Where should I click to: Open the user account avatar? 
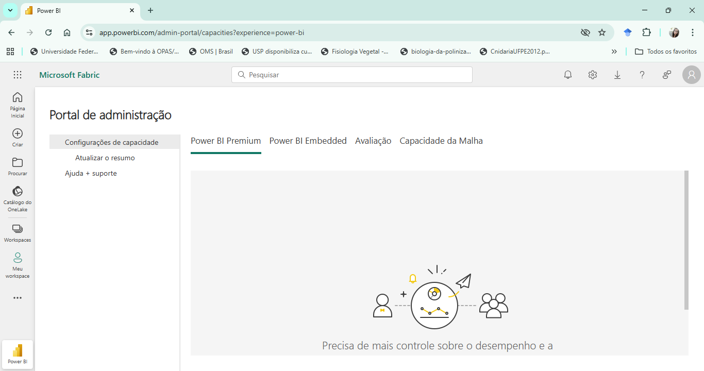pos(691,75)
